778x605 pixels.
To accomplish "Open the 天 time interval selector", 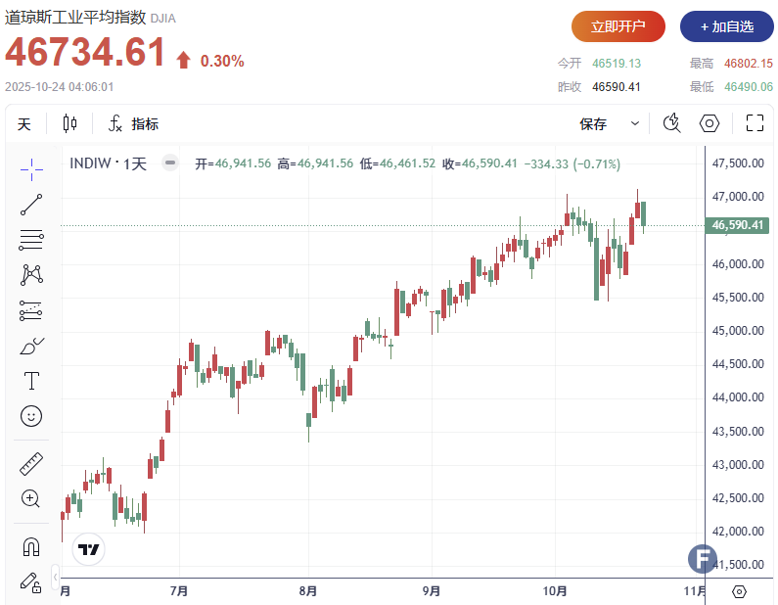I will [x=24, y=124].
